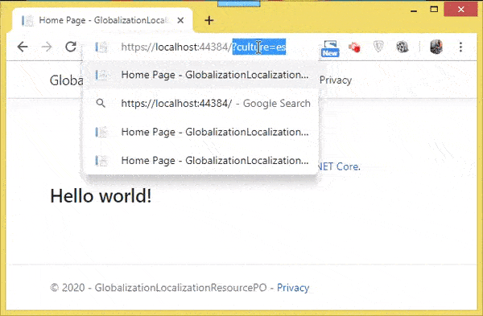Minimize the browser window
The height and width of the screenshot is (316, 483).
tap(414, 10)
